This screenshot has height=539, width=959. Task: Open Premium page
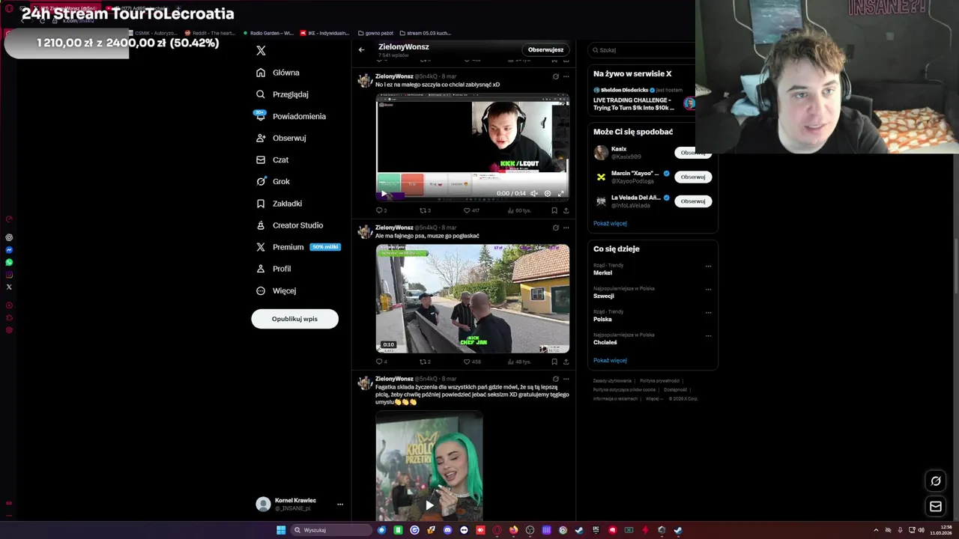297,247
